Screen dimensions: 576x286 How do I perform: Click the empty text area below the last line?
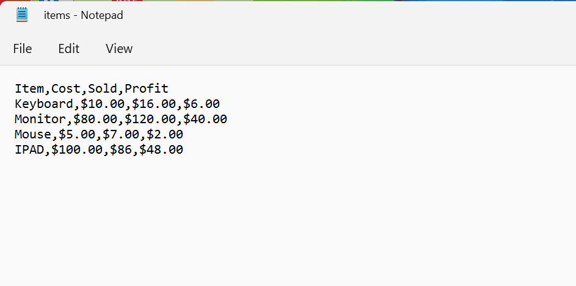(287, 226)
